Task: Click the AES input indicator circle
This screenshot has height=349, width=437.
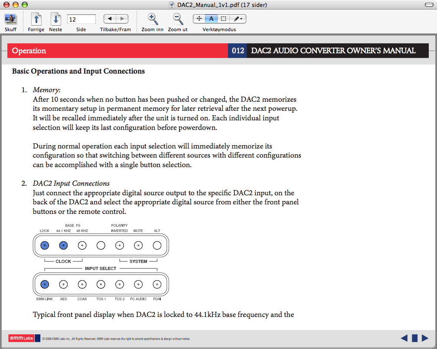Action: tap(63, 284)
